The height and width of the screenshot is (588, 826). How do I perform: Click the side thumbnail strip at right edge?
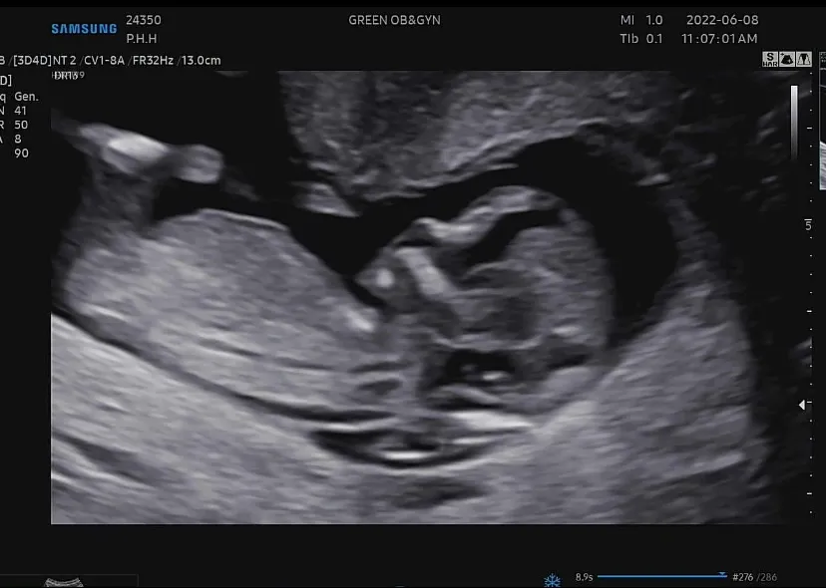(823, 121)
